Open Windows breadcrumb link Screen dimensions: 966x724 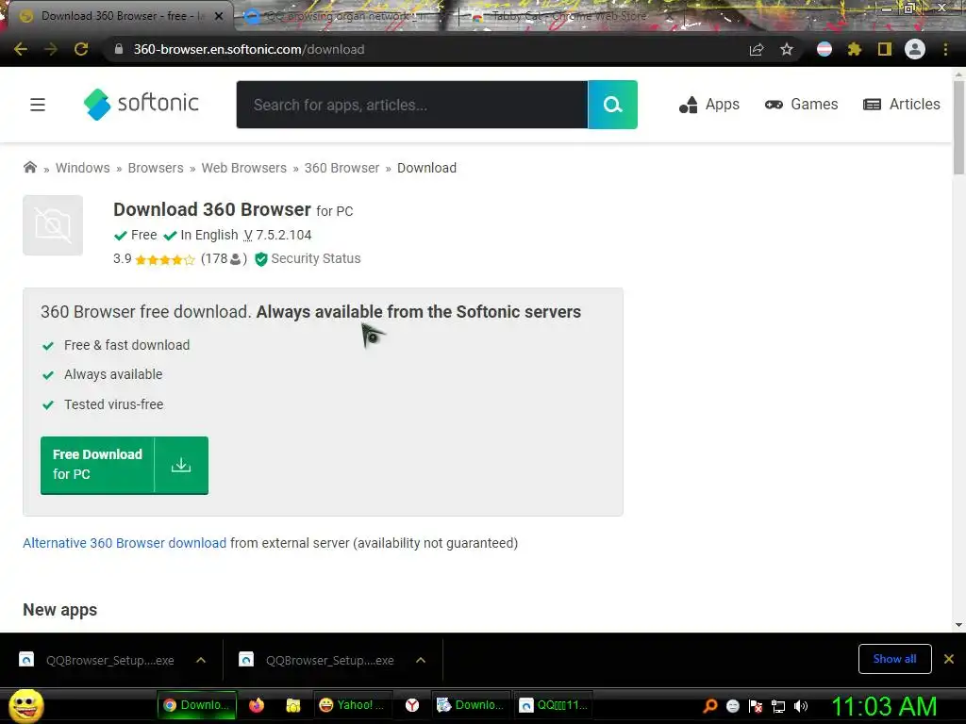coord(83,168)
